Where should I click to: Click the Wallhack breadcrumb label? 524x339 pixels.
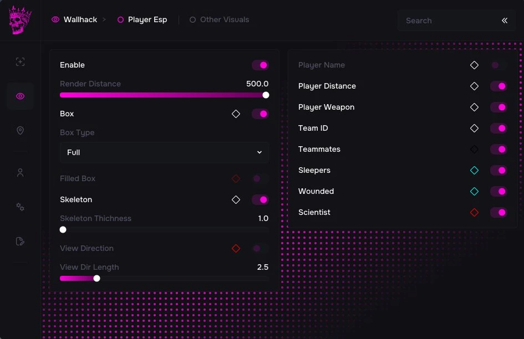click(x=80, y=20)
